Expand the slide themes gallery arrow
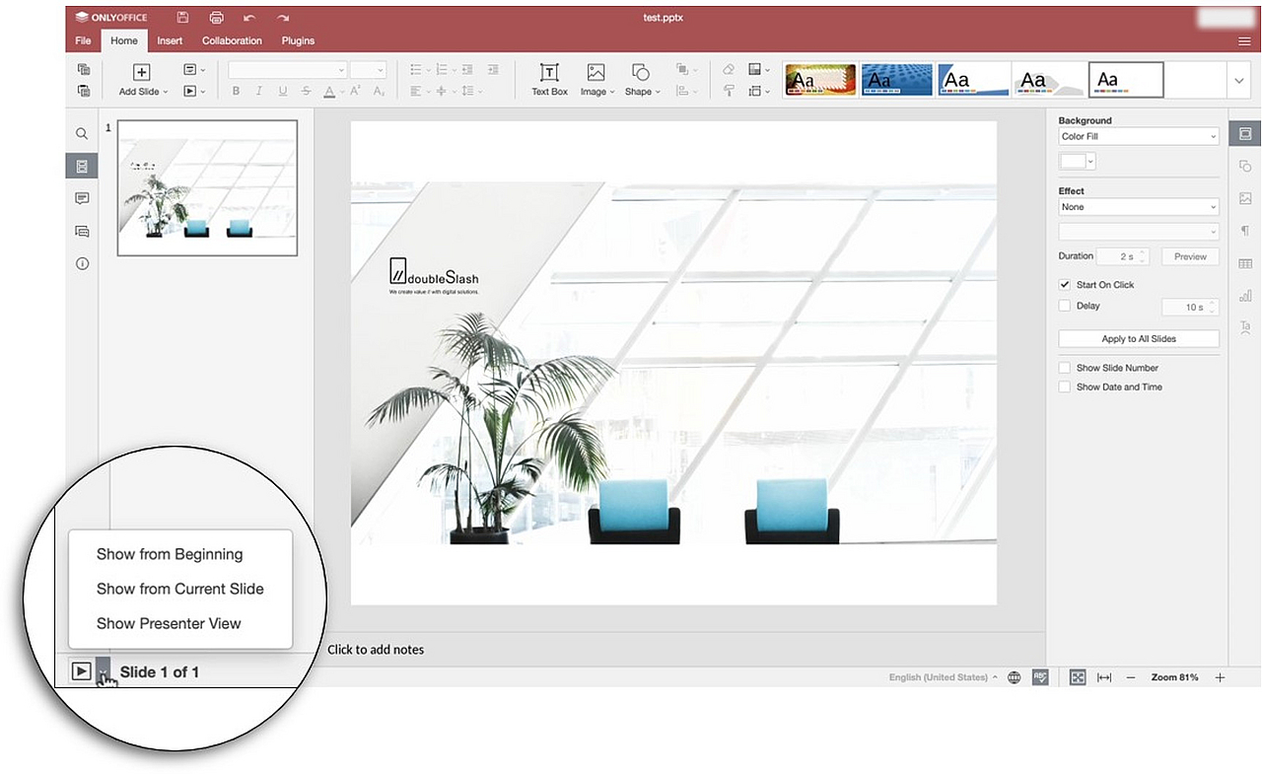Screen dimensions: 1262x774 pos(1238,80)
